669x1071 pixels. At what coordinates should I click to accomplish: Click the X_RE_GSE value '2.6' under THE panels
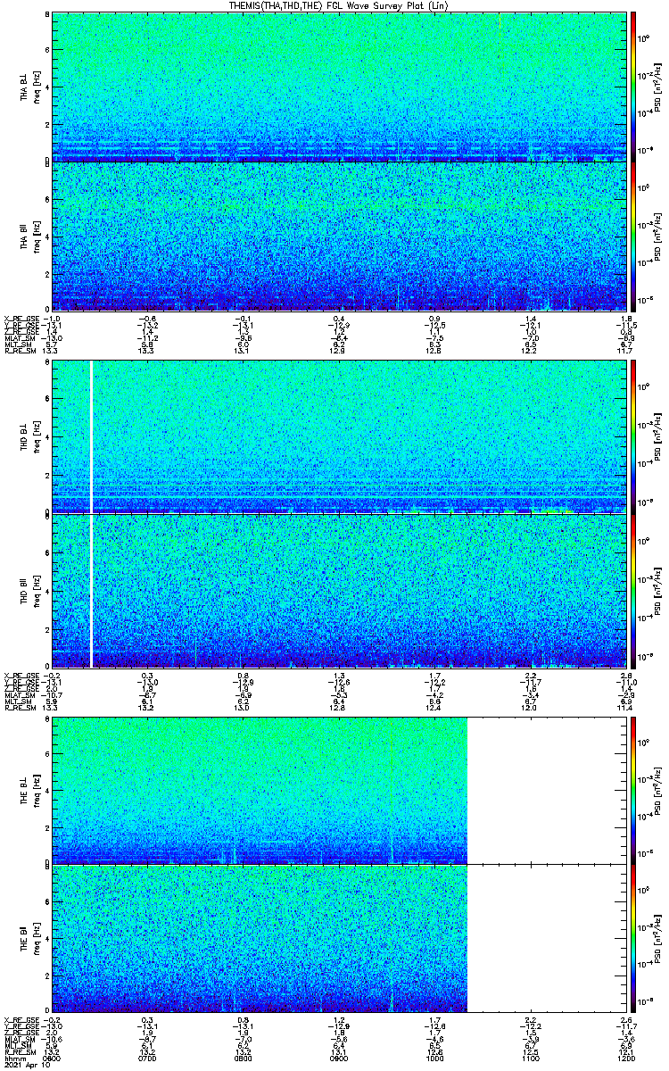(627, 1018)
